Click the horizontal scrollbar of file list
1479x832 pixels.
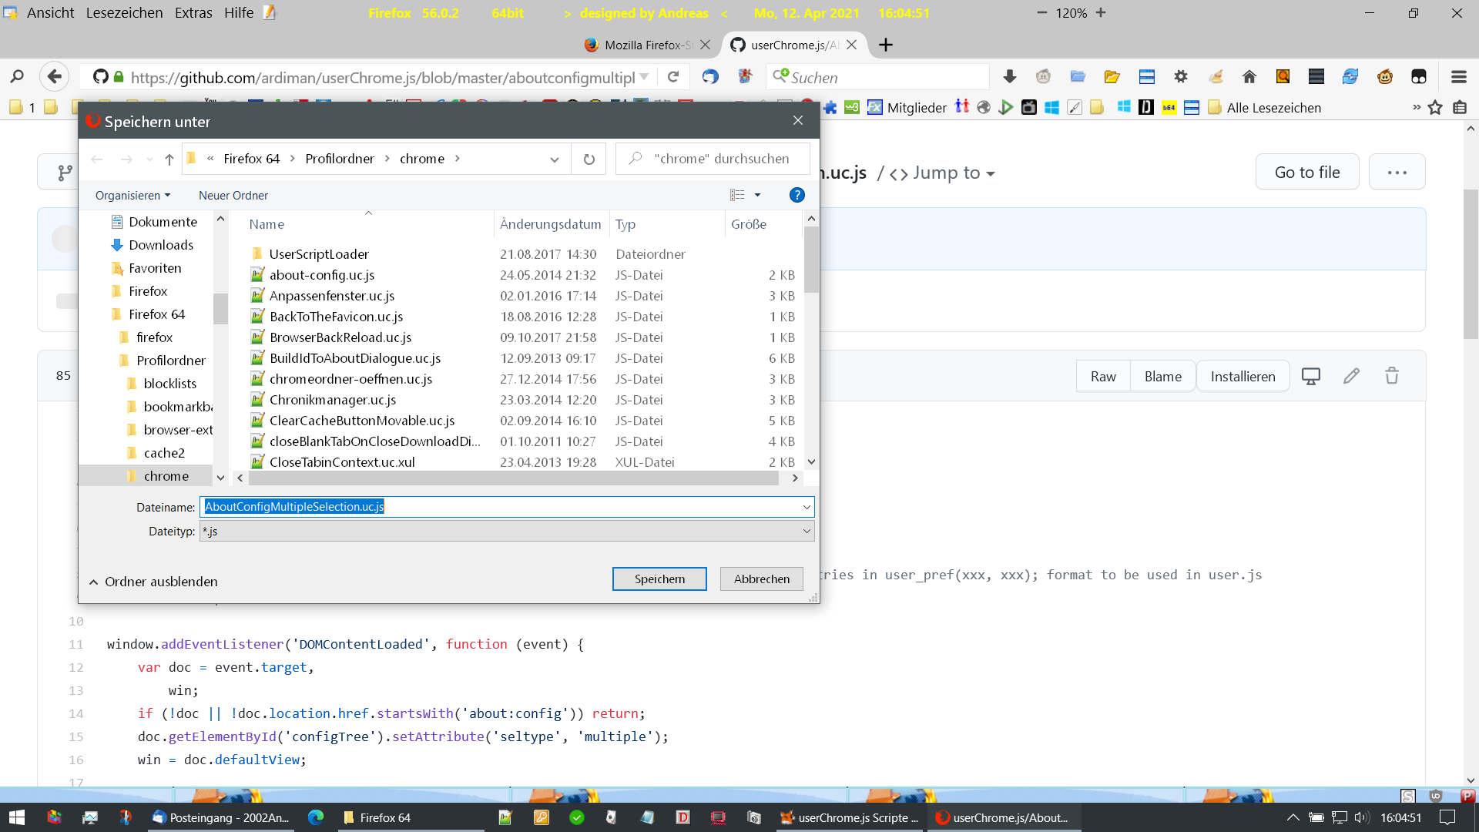click(x=513, y=478)
